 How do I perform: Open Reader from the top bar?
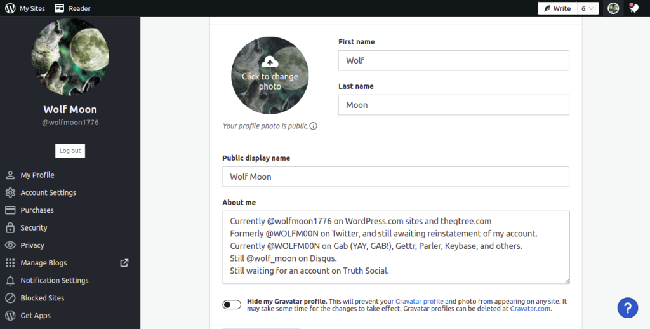[72, 8]
